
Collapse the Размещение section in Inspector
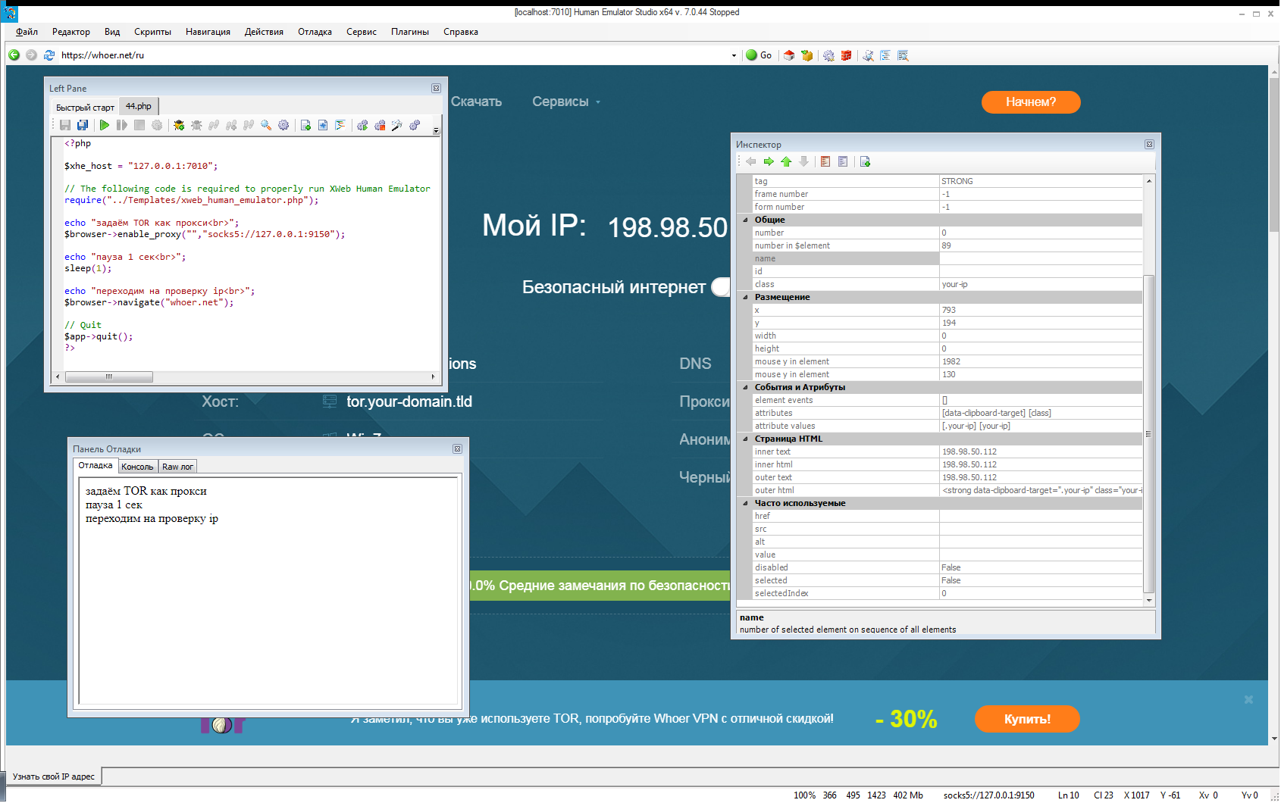pos(745,297)
